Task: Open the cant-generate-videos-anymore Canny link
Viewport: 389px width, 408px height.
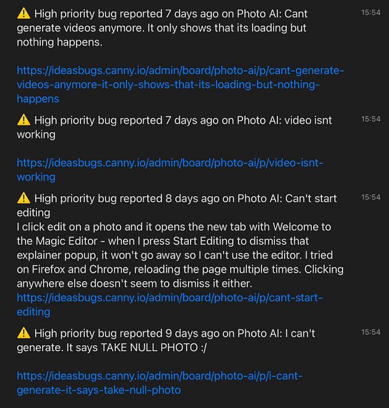Action: [180, 85]
